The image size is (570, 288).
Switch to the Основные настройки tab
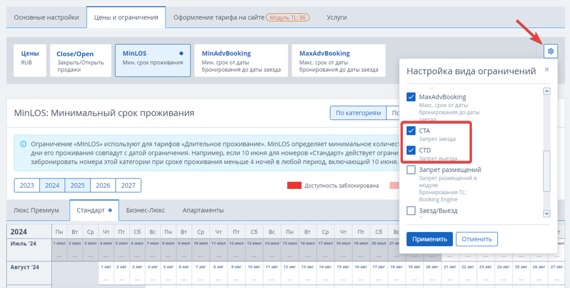[46, 17]
